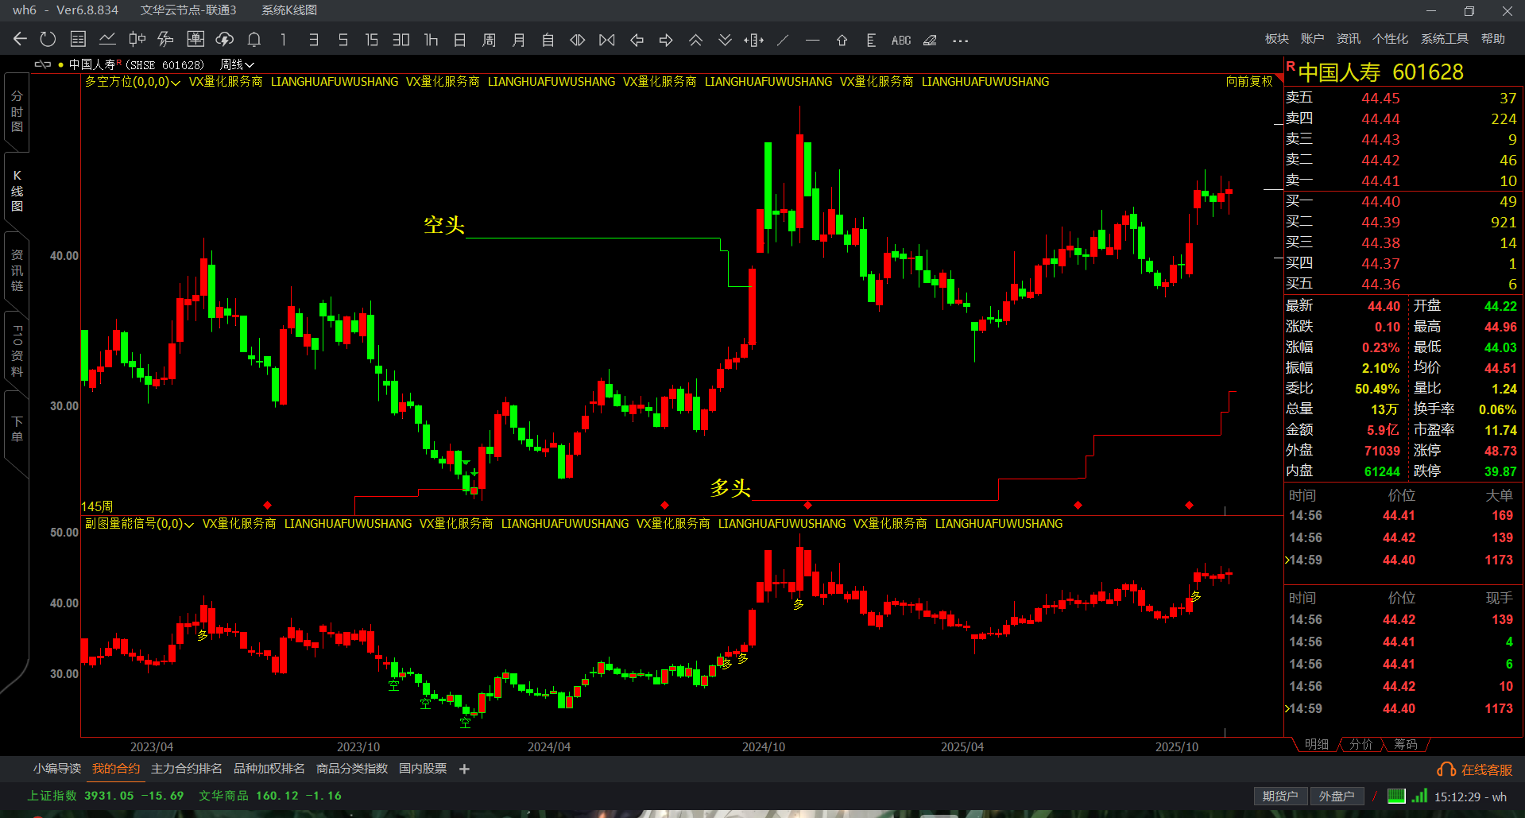Click the back arrow toolbar icon

pyautogui.click(x=21, y=40)
